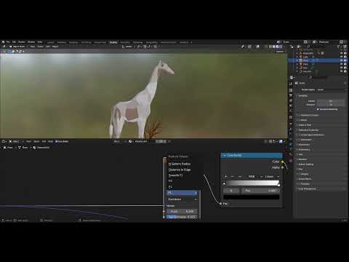Open the Object Mode dropdown in viewport
Image resolution: width=349 pixels, height=262 pixels.
pos(19,47)
